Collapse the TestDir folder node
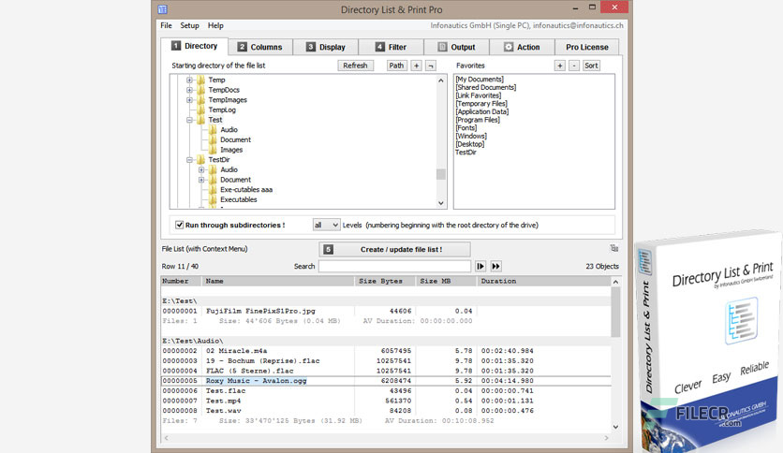This screenshot has height=453, width=783. [x=189, y=160]
